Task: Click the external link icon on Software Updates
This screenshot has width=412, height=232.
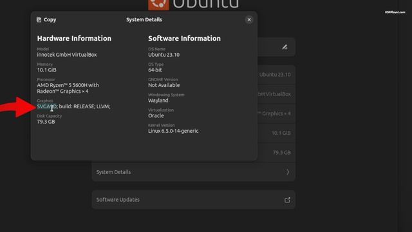Action: coord(287,200)
